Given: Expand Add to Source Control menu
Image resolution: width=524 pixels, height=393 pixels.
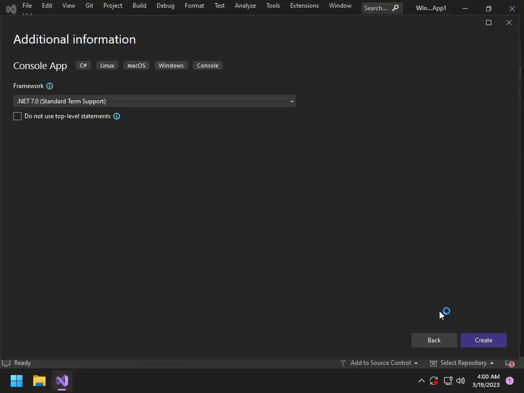Looking at the screenshot, I should [x=379, y=363].
